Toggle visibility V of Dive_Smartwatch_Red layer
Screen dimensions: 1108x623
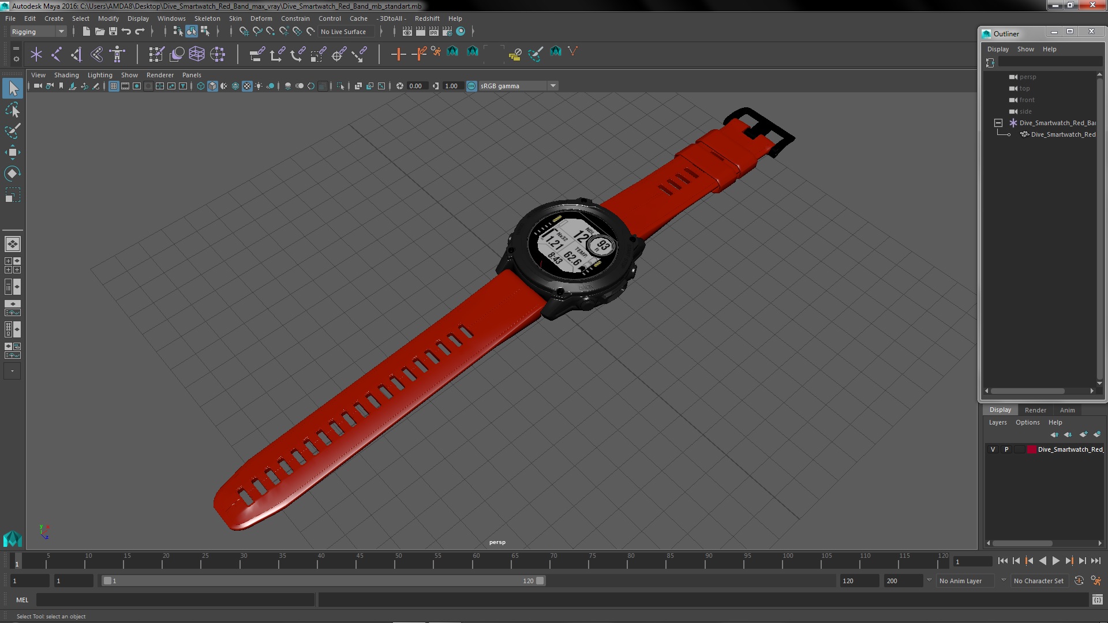point(993,449)
